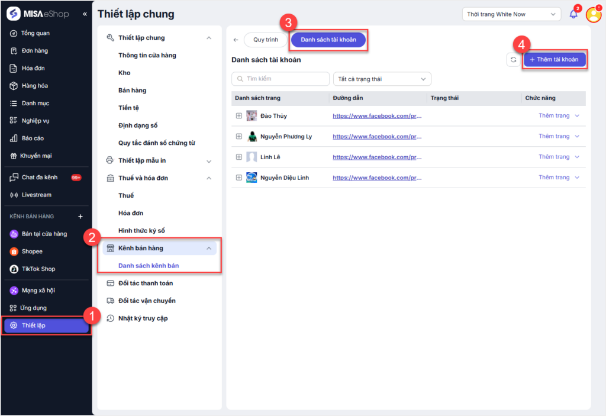This screenshot has height=416, width=606.
Task: Open the Tất cả trạng thái filter dropdown
Action: click(x=382, y=79)
